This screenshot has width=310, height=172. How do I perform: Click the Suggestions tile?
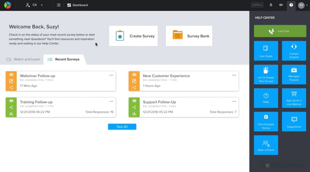coord(294,122)
